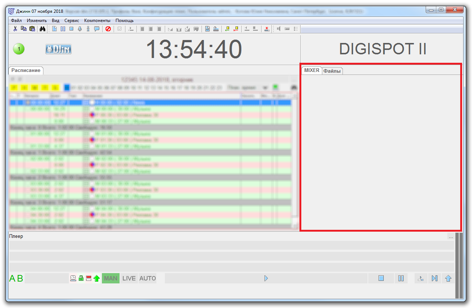Click the document properties page icon
Screen dimensions: 472x308
point(207,29)
